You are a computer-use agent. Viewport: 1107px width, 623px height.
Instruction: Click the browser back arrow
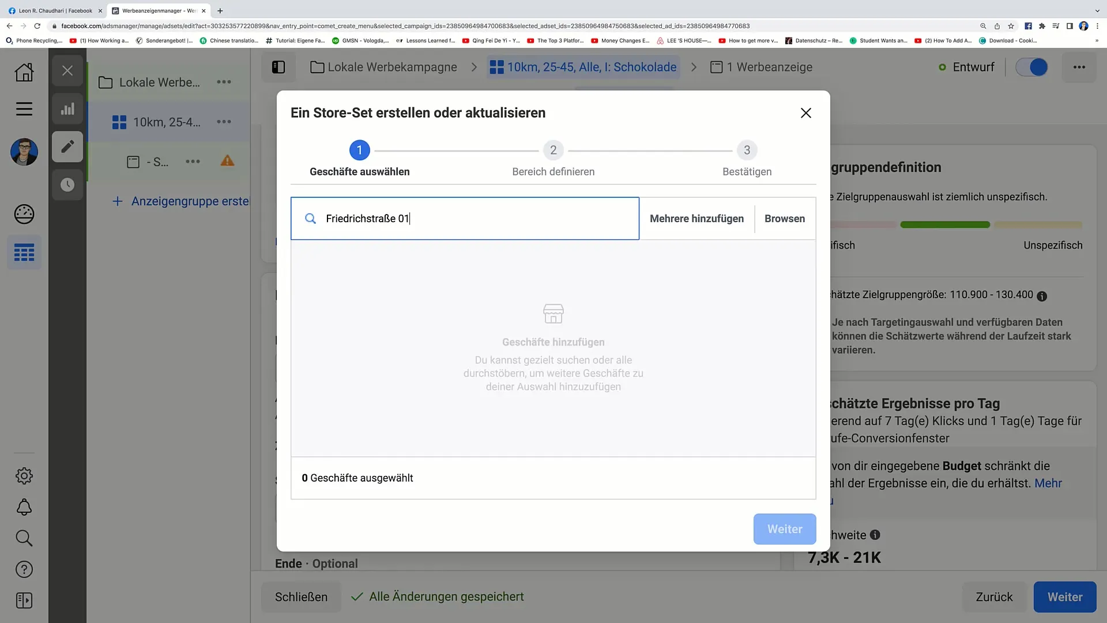9,26
